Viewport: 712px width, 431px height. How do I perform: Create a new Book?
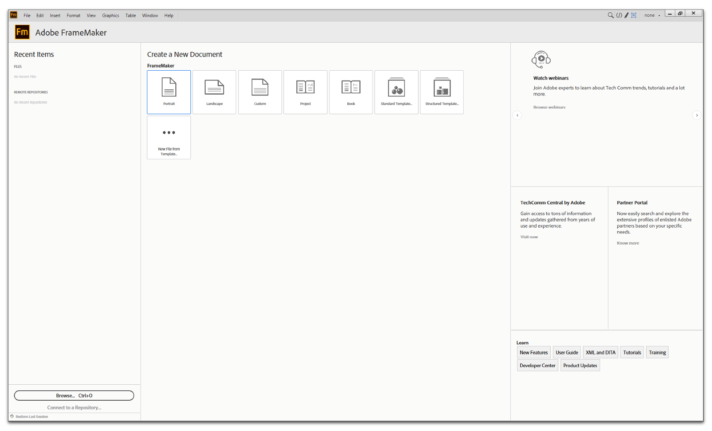(x=351, y=92)
